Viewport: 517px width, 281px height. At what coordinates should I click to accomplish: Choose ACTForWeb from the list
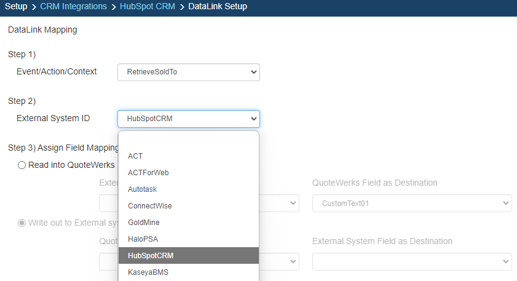click(148, 173)
